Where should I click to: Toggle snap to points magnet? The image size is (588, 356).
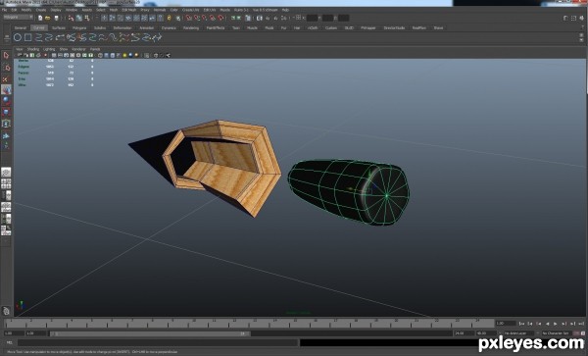205,18
